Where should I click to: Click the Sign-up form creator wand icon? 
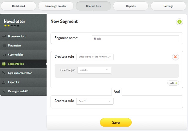4,73
